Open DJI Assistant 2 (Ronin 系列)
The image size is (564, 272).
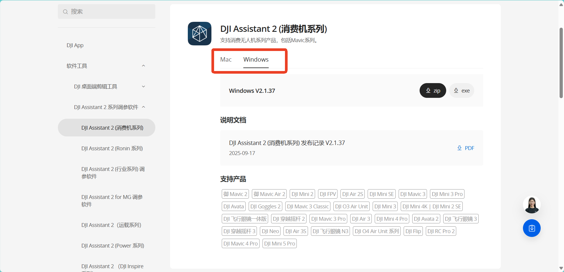click(x=112, y=149)
